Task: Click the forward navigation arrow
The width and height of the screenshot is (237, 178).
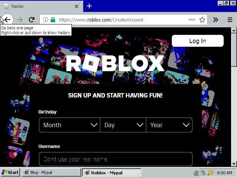Action: [x=20, y=20]
